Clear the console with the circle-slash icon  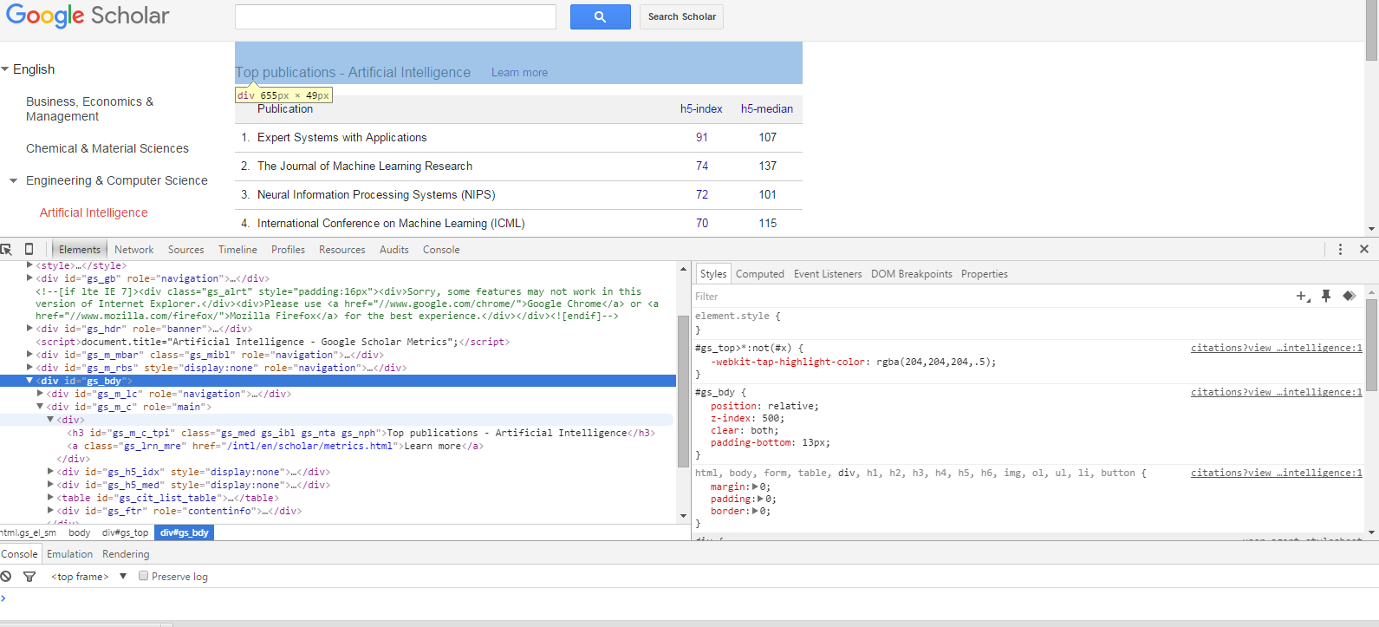pos(6,576)
